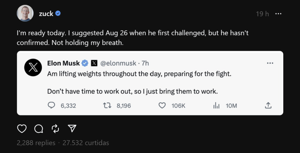Viewport: 300px width, 153px height.
Task: Open reply via the comment bubble icon
Action: [x=39, y=128]
